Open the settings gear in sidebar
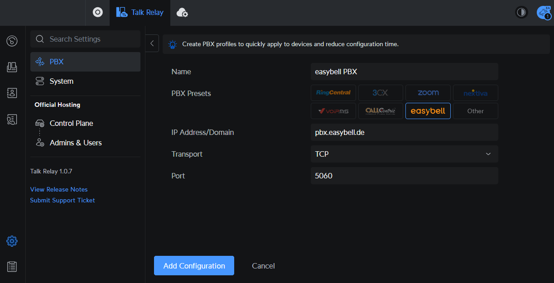The width and height of the screenshot is (554, 283). point(12,241)
